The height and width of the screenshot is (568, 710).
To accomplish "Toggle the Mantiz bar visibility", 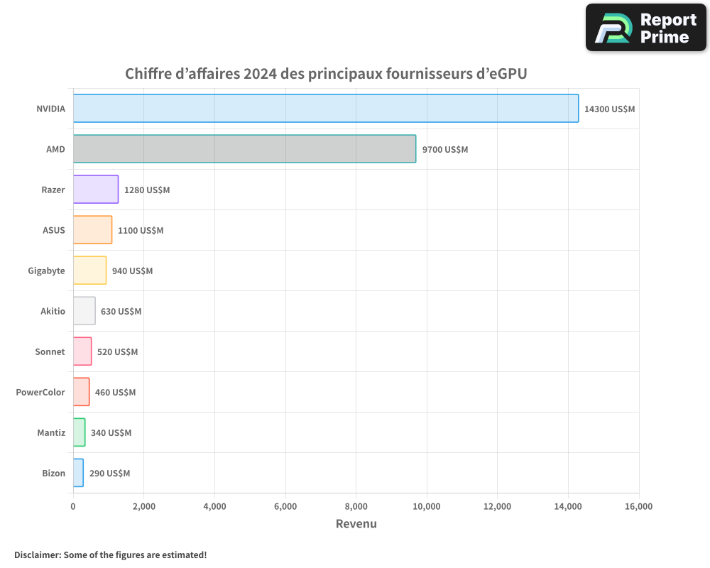I will (x=78, y=432).
